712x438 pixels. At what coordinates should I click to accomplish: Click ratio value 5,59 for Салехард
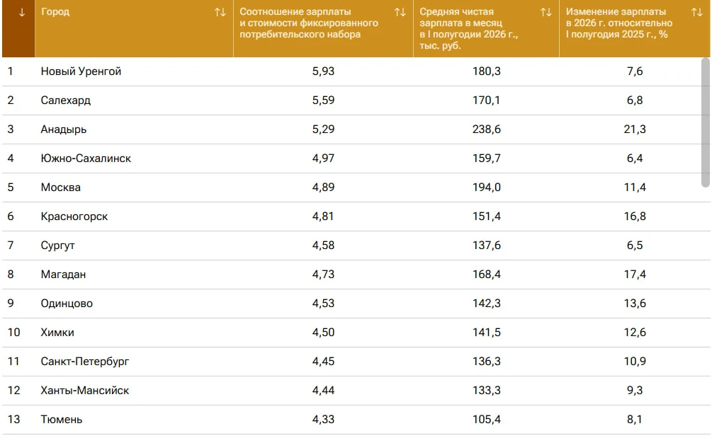click(323, 100)
